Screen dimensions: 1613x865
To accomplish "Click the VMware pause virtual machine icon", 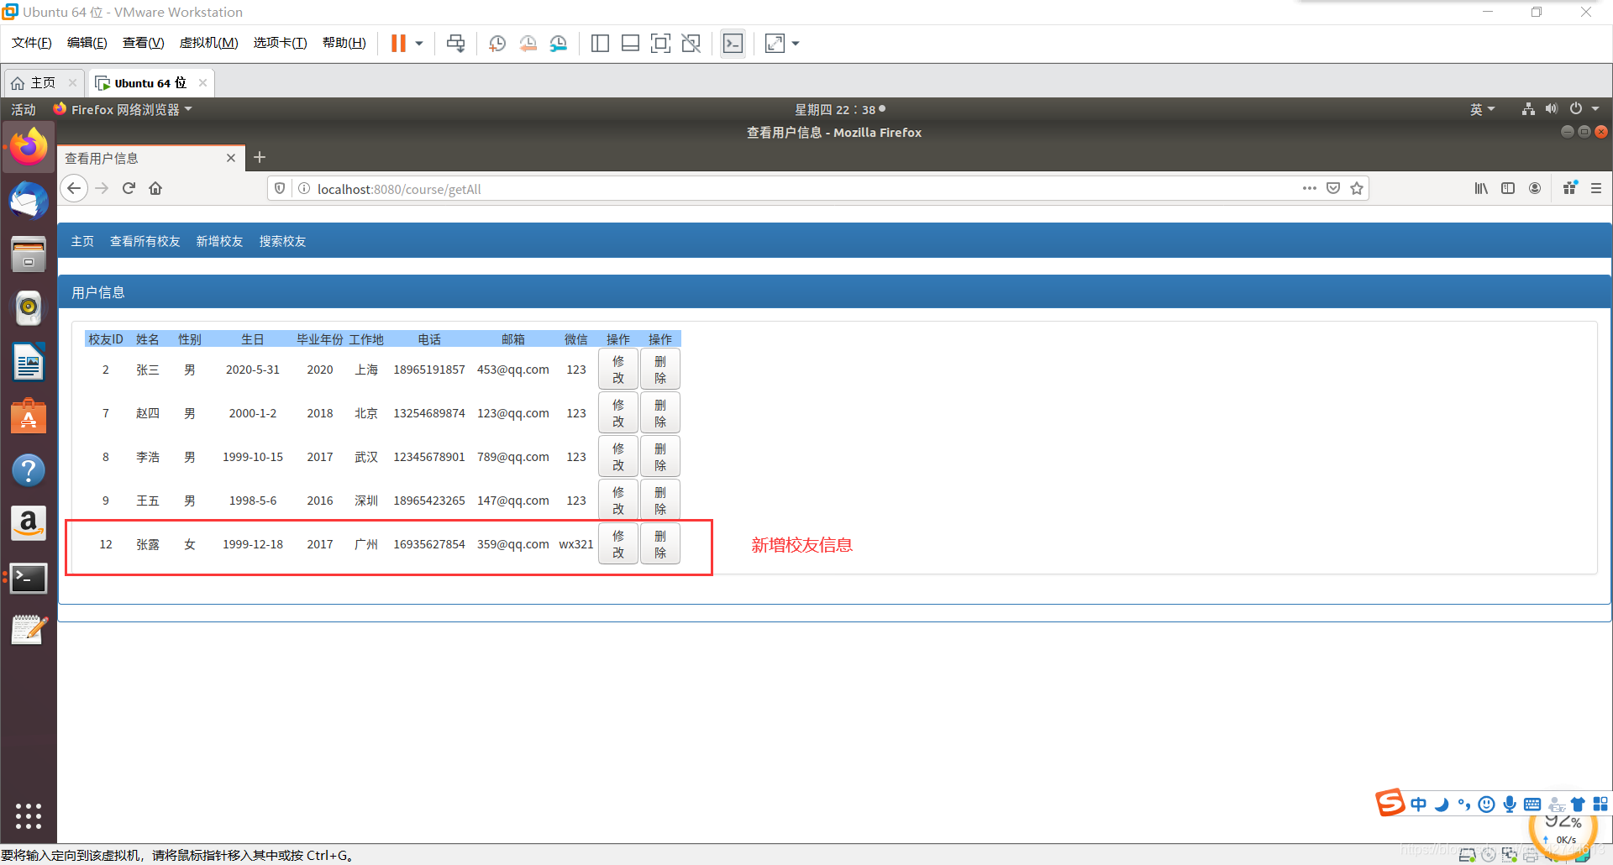I will point(398,44).
